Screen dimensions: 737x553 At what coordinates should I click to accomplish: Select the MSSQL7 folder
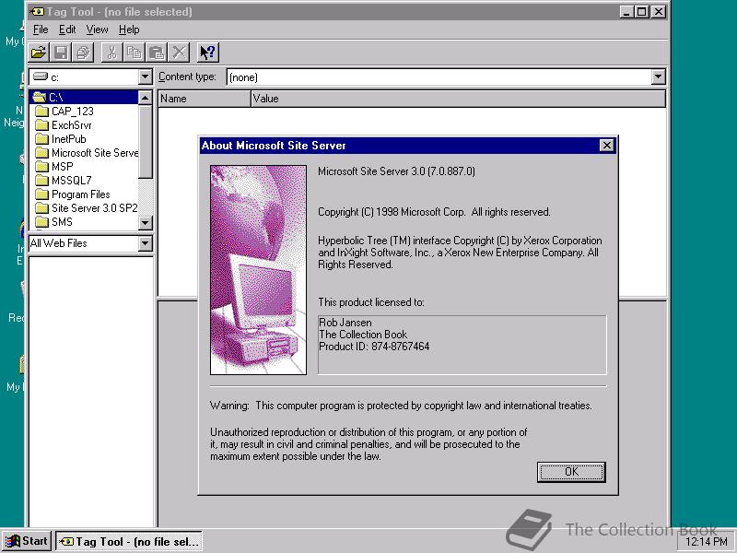pos(63,181)
